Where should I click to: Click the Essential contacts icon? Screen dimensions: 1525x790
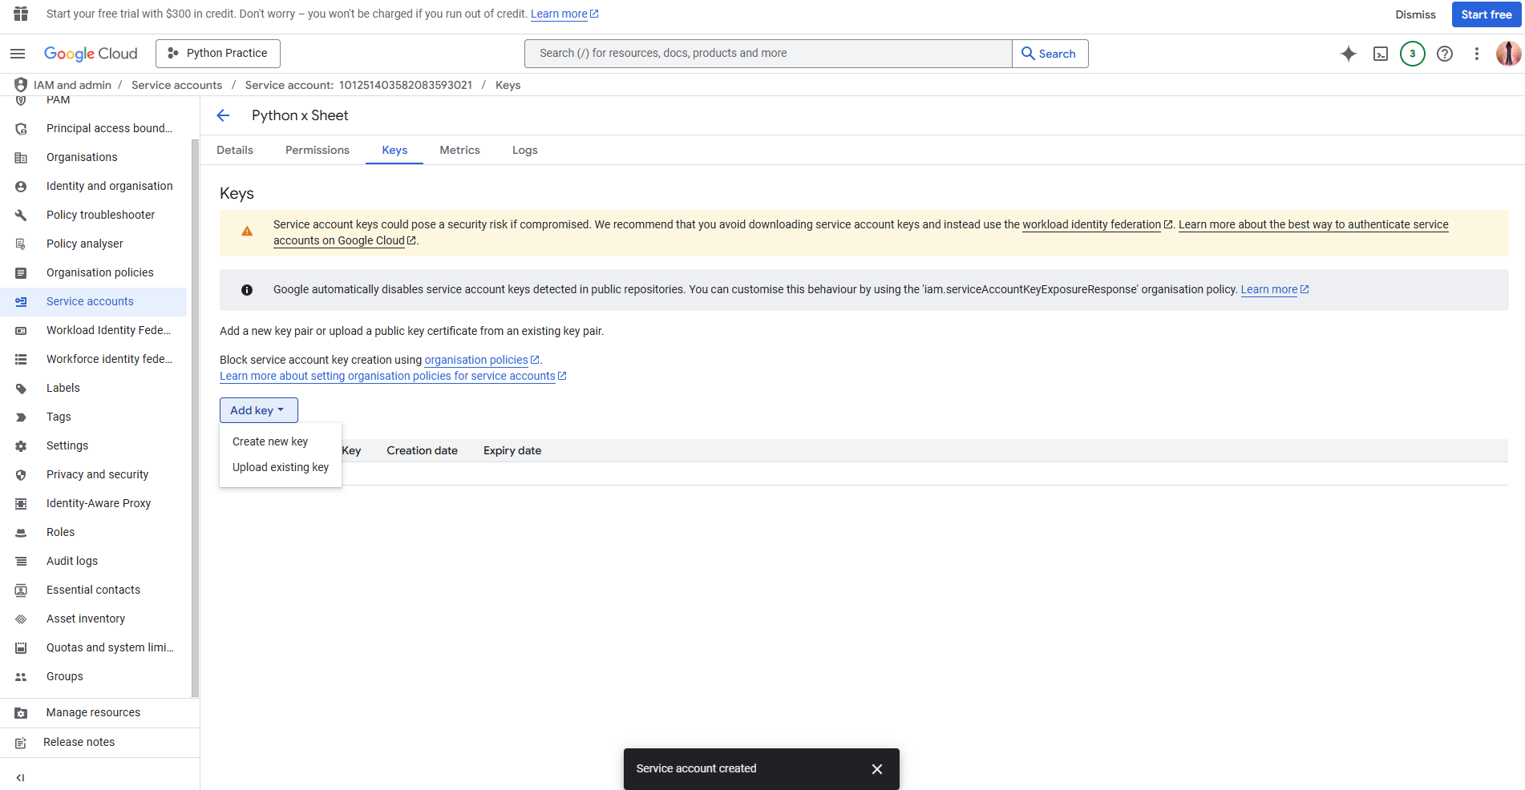click(21, 590)
